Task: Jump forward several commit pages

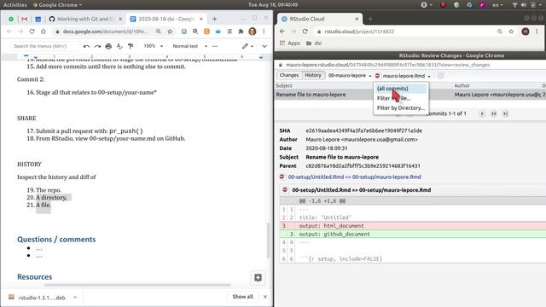Action: (x=494, y=113)
